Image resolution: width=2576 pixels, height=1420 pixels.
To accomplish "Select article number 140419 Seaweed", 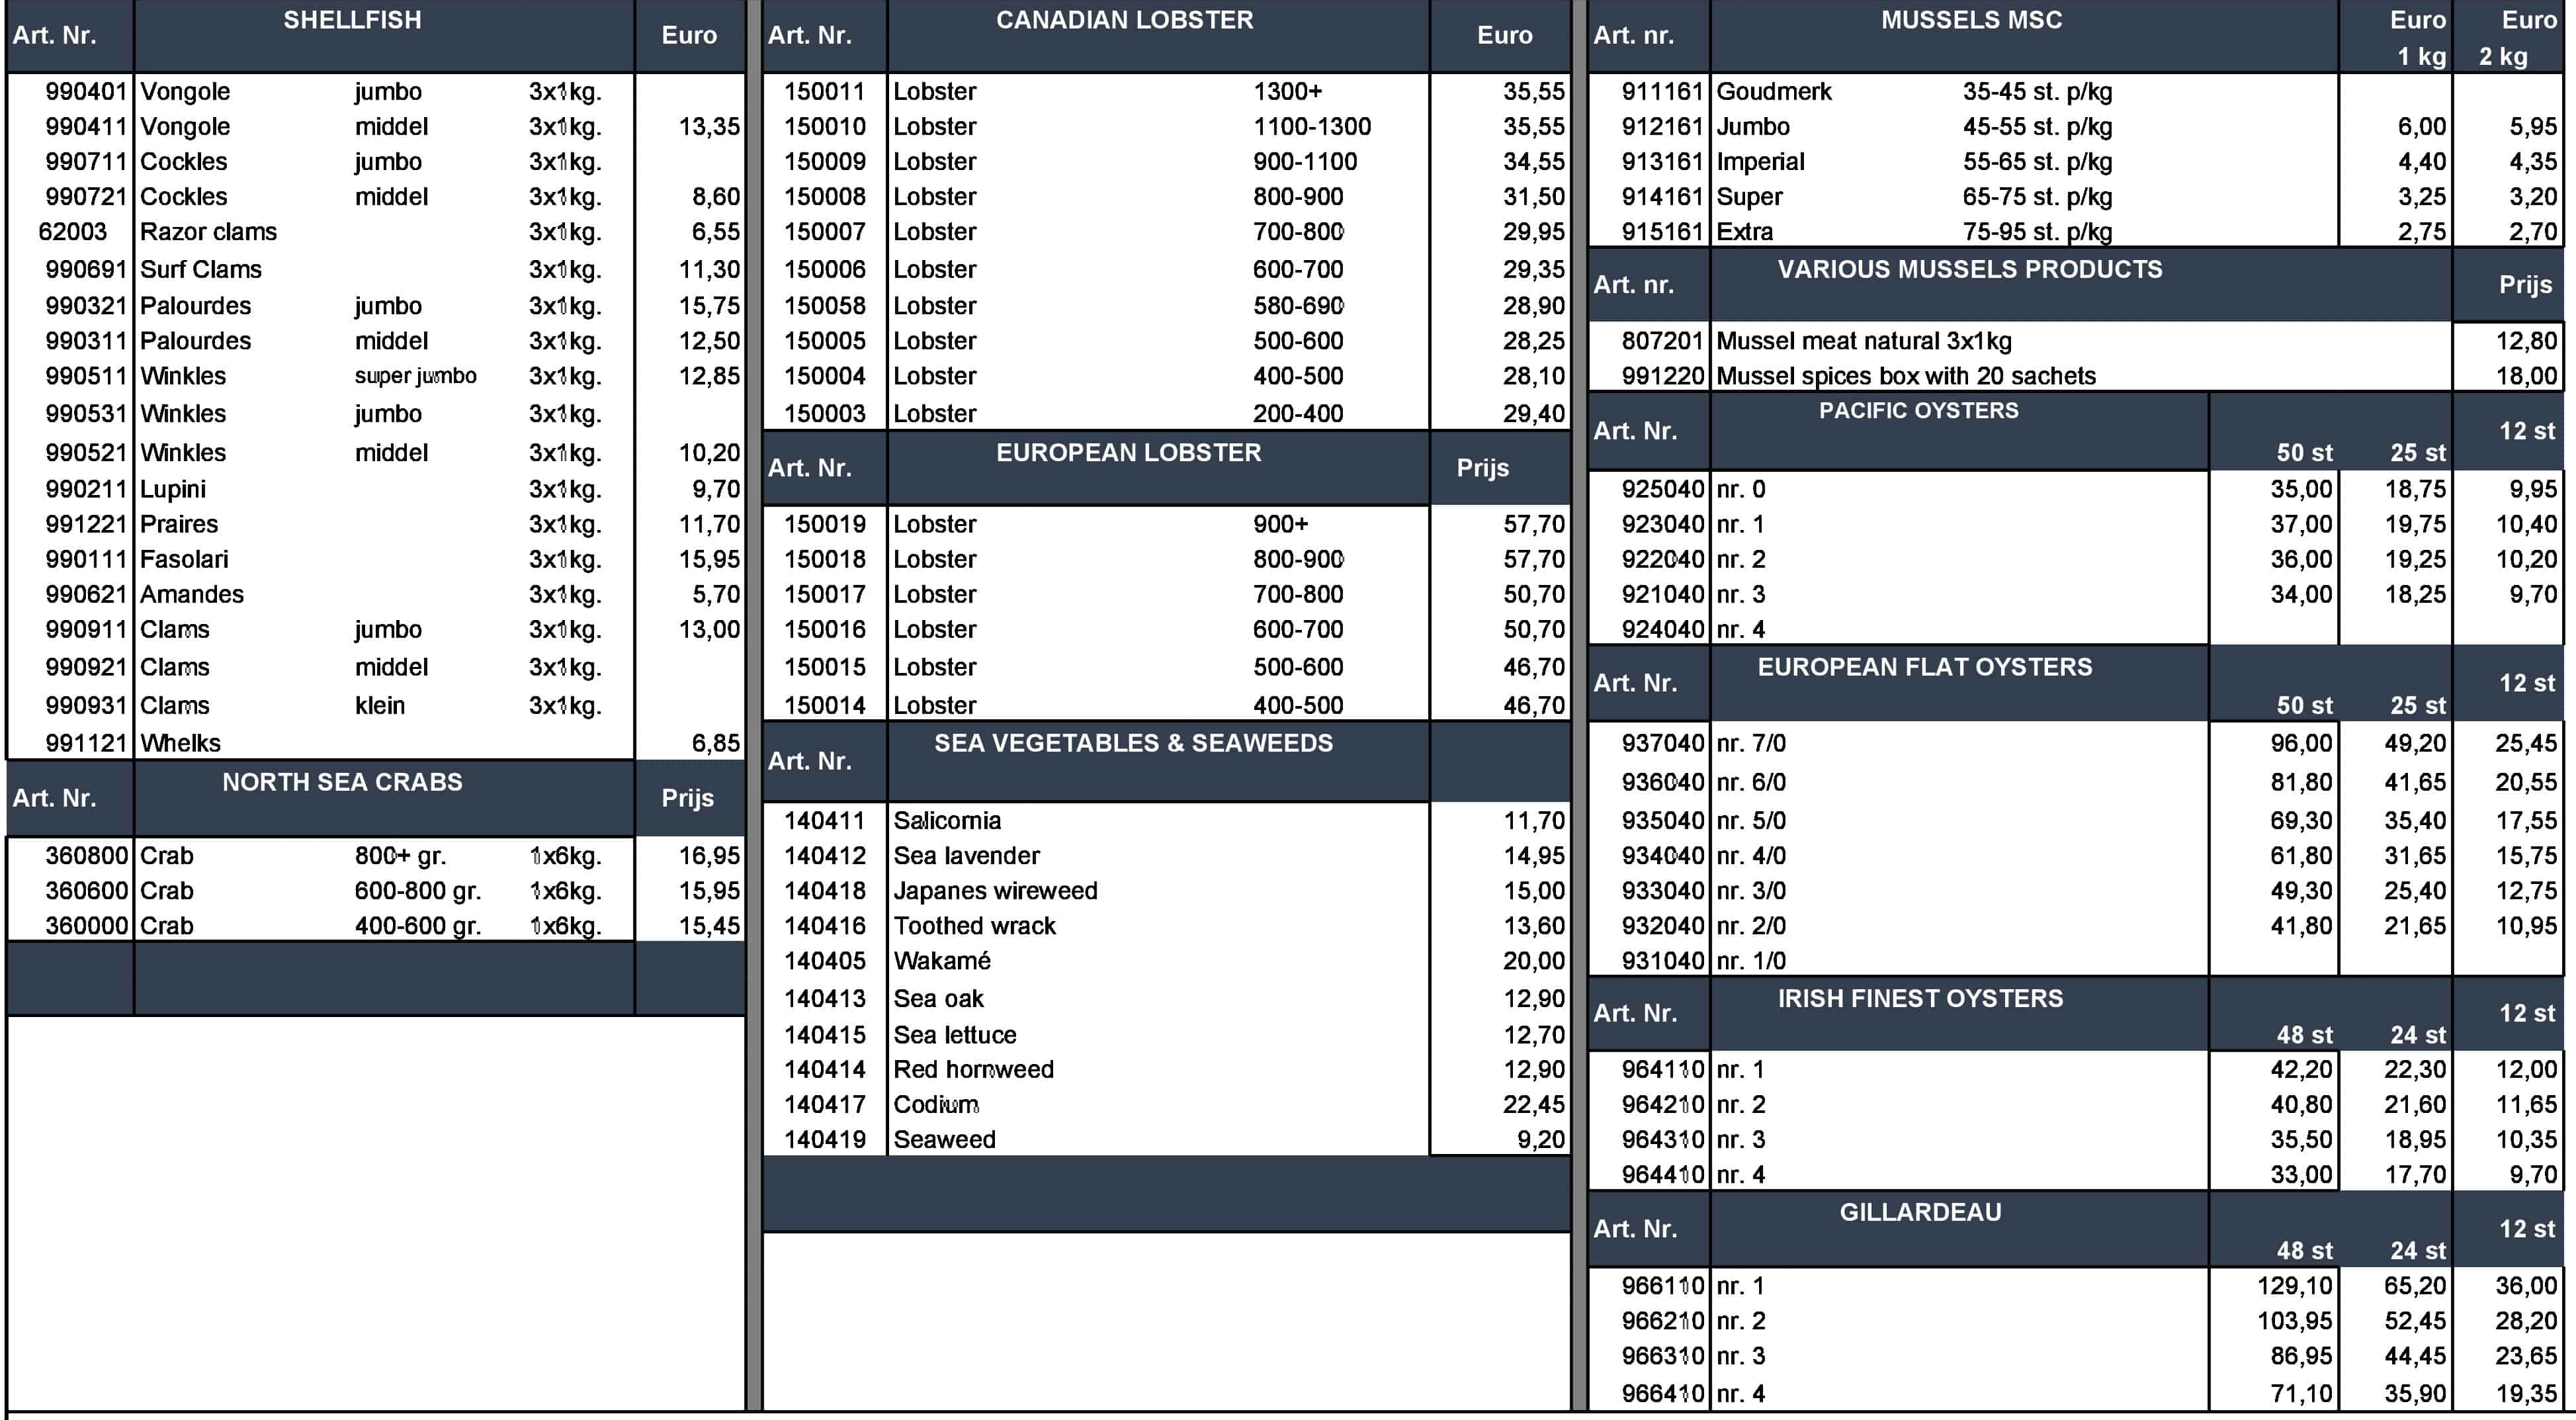I will (x=824, y=1140).
